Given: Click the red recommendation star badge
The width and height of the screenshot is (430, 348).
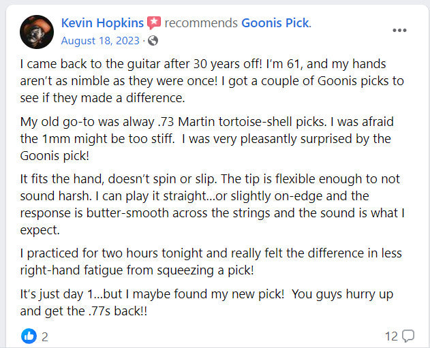Looking at the screenshot, I should click(x=154, y=23).
